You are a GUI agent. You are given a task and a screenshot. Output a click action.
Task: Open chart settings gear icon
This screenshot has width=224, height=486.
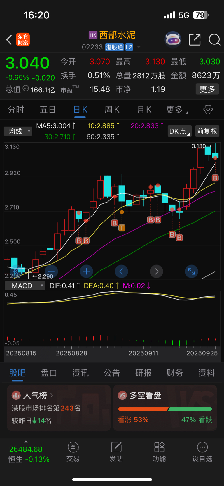click(x=208, y=110)
